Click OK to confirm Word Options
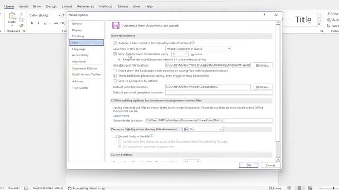This screenshot has width=339, height=190. 248,165
